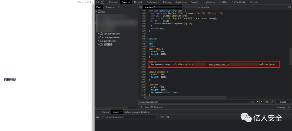Open the navigator three-dot menu

point(135,7)
